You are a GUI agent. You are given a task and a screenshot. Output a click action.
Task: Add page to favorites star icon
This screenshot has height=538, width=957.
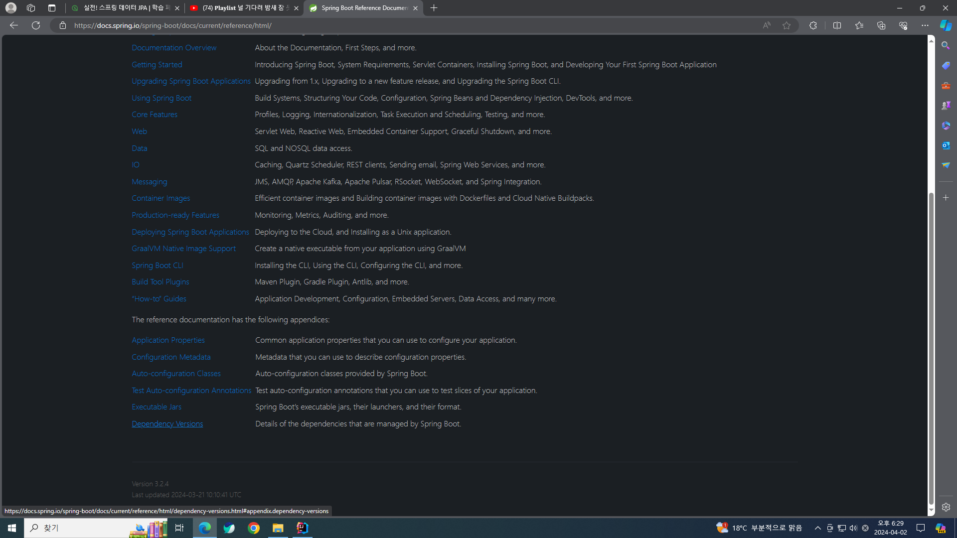point(787,25)
